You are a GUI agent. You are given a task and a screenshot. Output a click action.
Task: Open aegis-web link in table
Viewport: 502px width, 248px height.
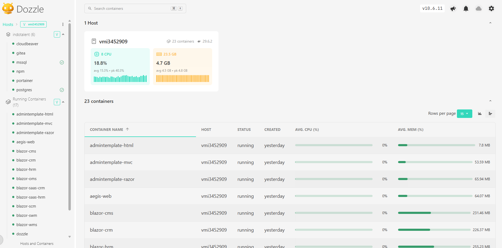(101, 196)
